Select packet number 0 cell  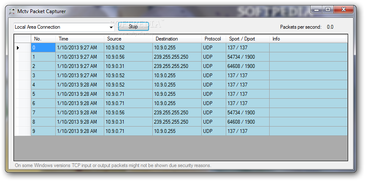(x=43, y=48)
